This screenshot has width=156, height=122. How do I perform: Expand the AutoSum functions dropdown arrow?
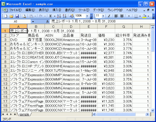[55, 16]
